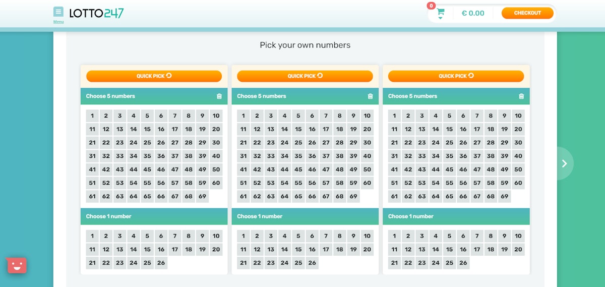Click the shopping cart icon
605x287 pixels.
pyautogui.click(x=440, y=12)
